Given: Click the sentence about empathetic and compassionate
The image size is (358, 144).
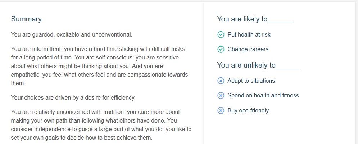Looking at the screenshot, I should pos(99,75).
